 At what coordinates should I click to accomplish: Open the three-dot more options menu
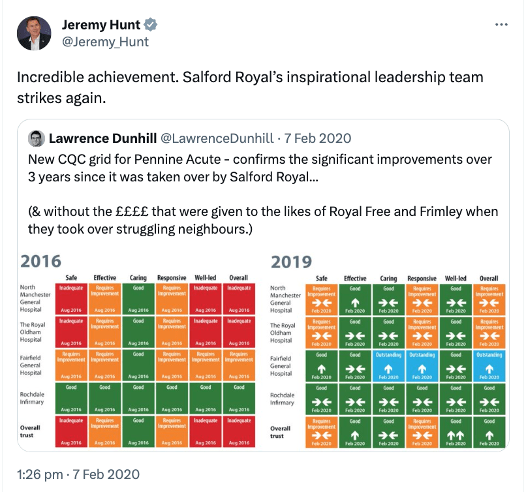pyautogui.click(x=501, y=25)
